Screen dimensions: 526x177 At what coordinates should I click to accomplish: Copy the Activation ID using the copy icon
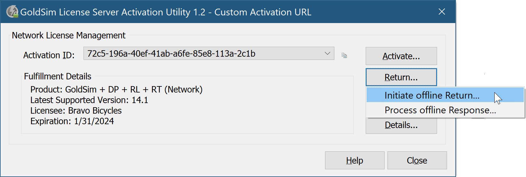pyautogui.click(x=344, y=55)
